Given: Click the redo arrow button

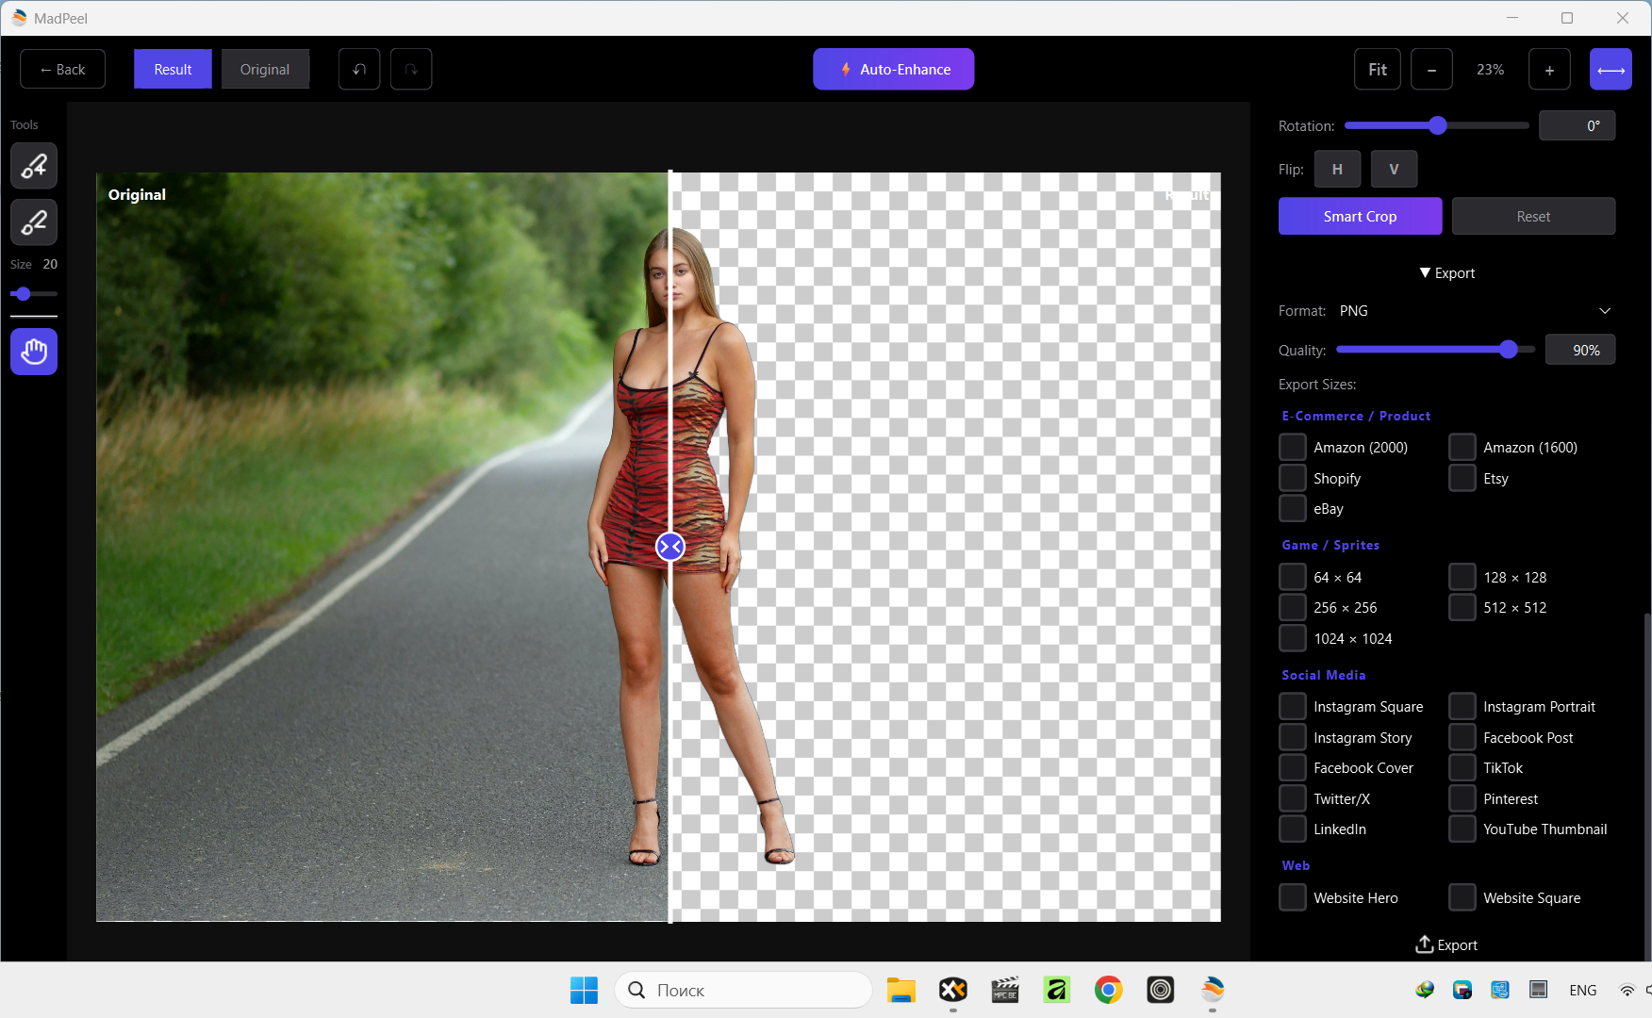Looking at the screenshot, I should [411, 70].
